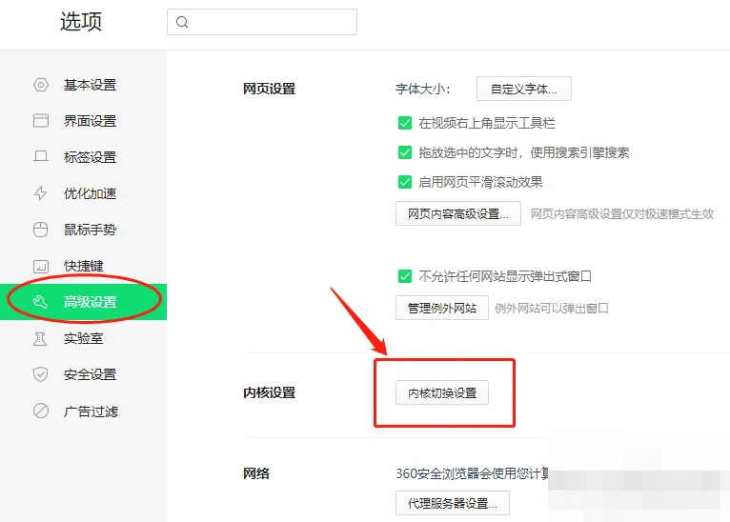Click the 字体大小: label
Image resolution: width=730 pixels, height=522 pixels.
tap(423, 89)
